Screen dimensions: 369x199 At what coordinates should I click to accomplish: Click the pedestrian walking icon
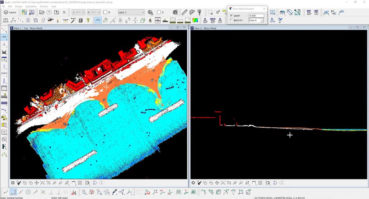(x=150, y=21)
